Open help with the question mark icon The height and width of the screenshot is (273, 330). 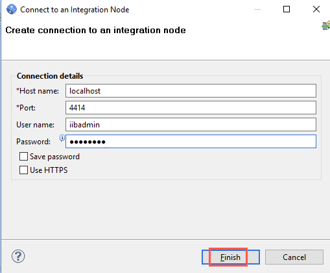(18, 256)
